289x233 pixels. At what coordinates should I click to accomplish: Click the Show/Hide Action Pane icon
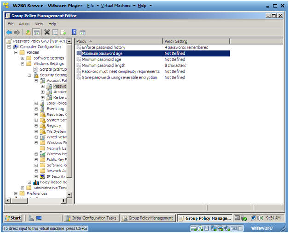[82, 33]
